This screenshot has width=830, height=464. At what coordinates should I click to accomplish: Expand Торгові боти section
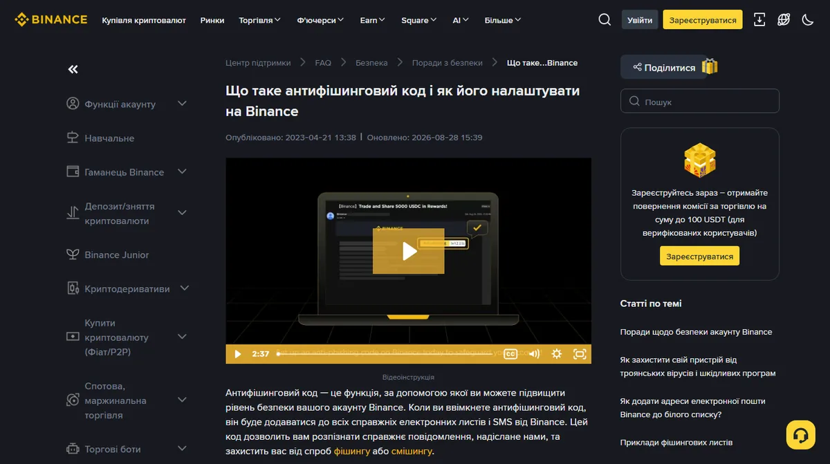pyautogui.click(x=182, y=449)
